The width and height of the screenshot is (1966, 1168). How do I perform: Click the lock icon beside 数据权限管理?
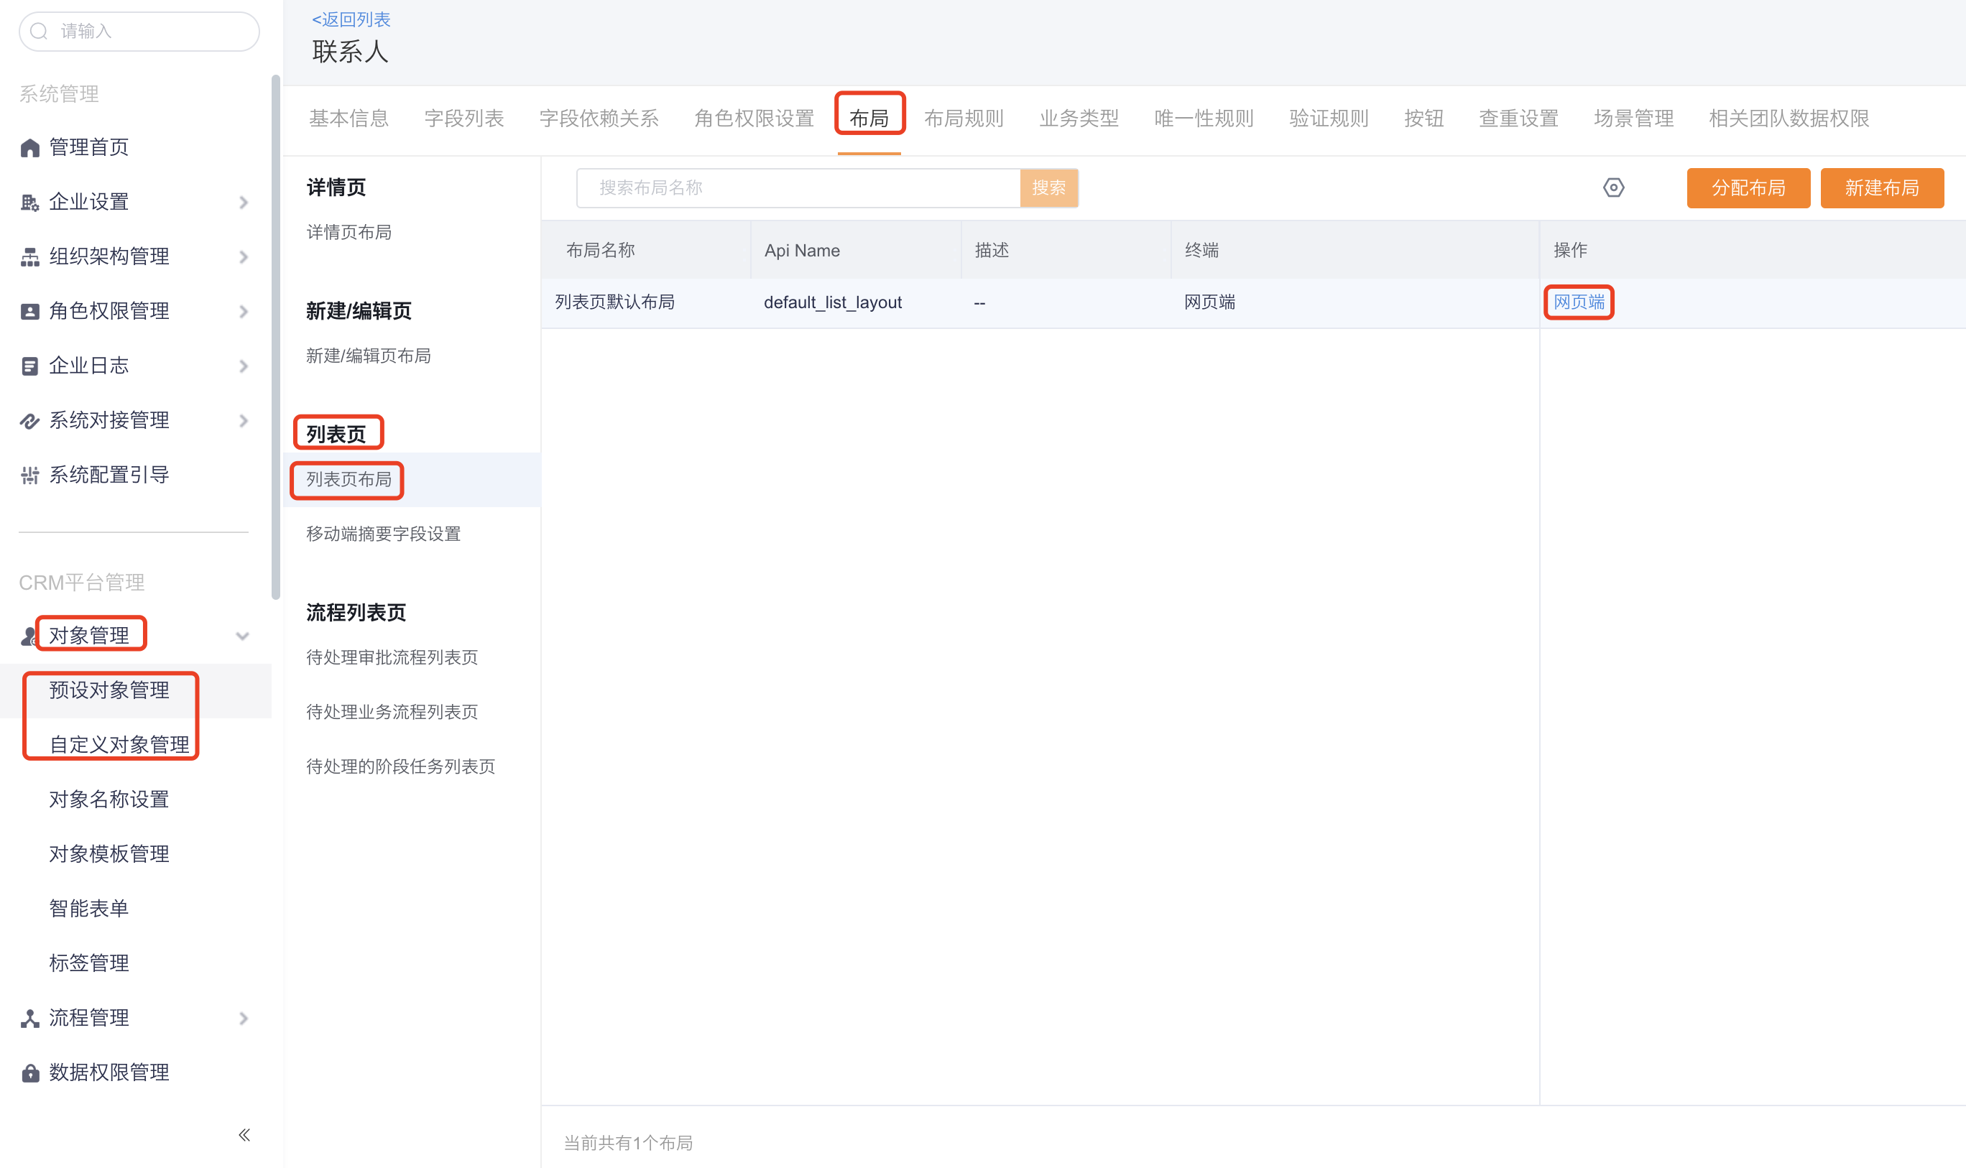pos(30,1072)
